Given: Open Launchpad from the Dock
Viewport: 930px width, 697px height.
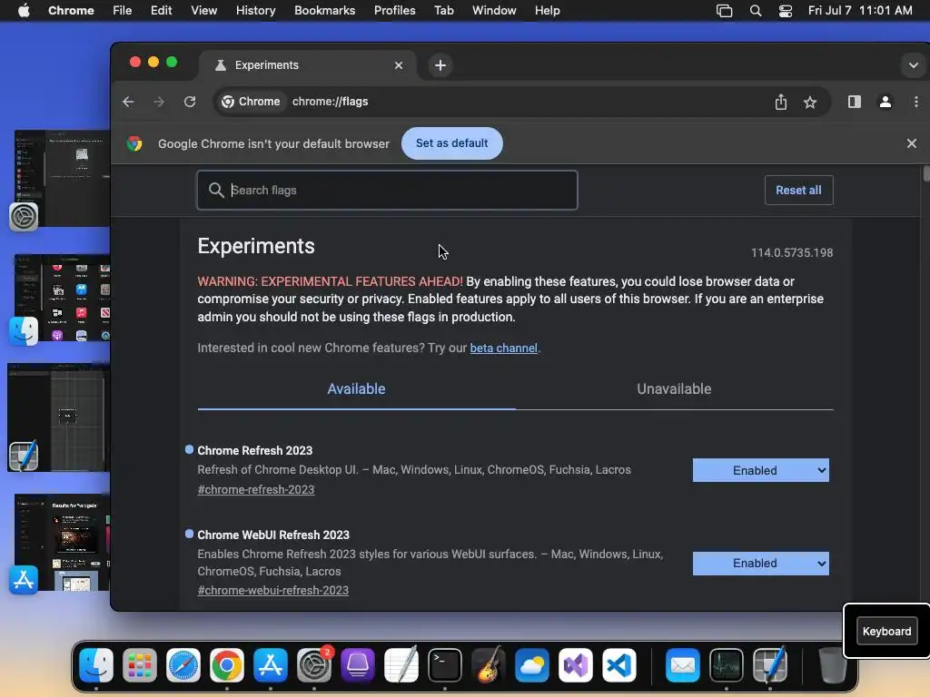Looking at the screenshot, I should pyautogui.click(x=139, y=665).
